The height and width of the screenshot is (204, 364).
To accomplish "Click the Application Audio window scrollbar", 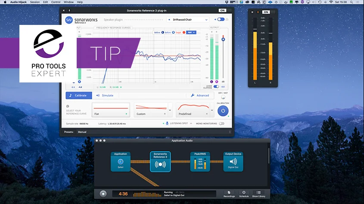I will (x=269, y=155).
